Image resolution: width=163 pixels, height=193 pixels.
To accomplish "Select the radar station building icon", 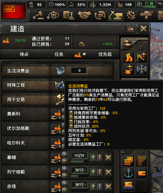I will [141, 70].
